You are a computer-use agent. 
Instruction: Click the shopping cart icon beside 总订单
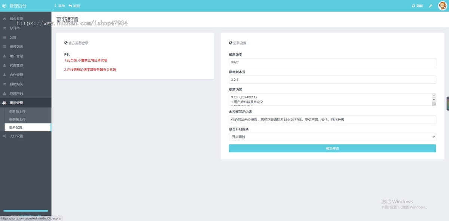pyautogui.click(x=4, y=28)
